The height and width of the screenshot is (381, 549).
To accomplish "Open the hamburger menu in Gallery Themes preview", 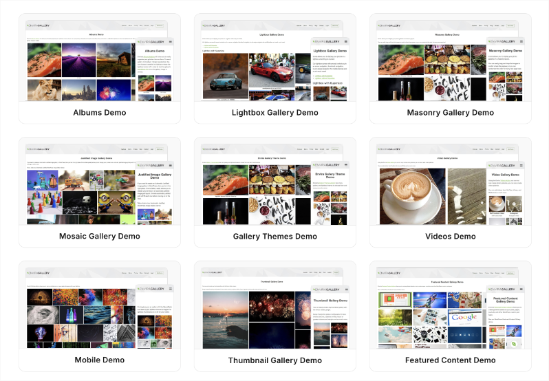I will [x=346, y=166].
